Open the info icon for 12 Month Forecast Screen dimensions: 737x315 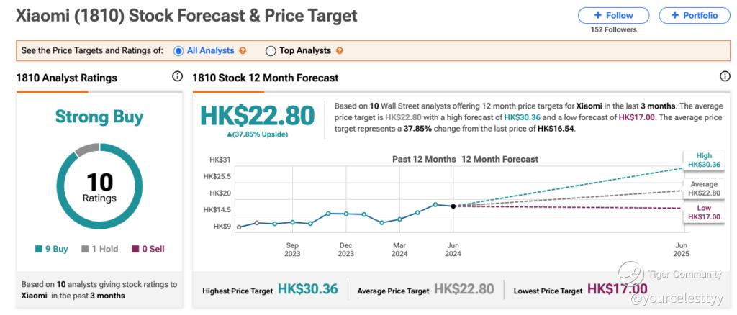pos(725,76)
